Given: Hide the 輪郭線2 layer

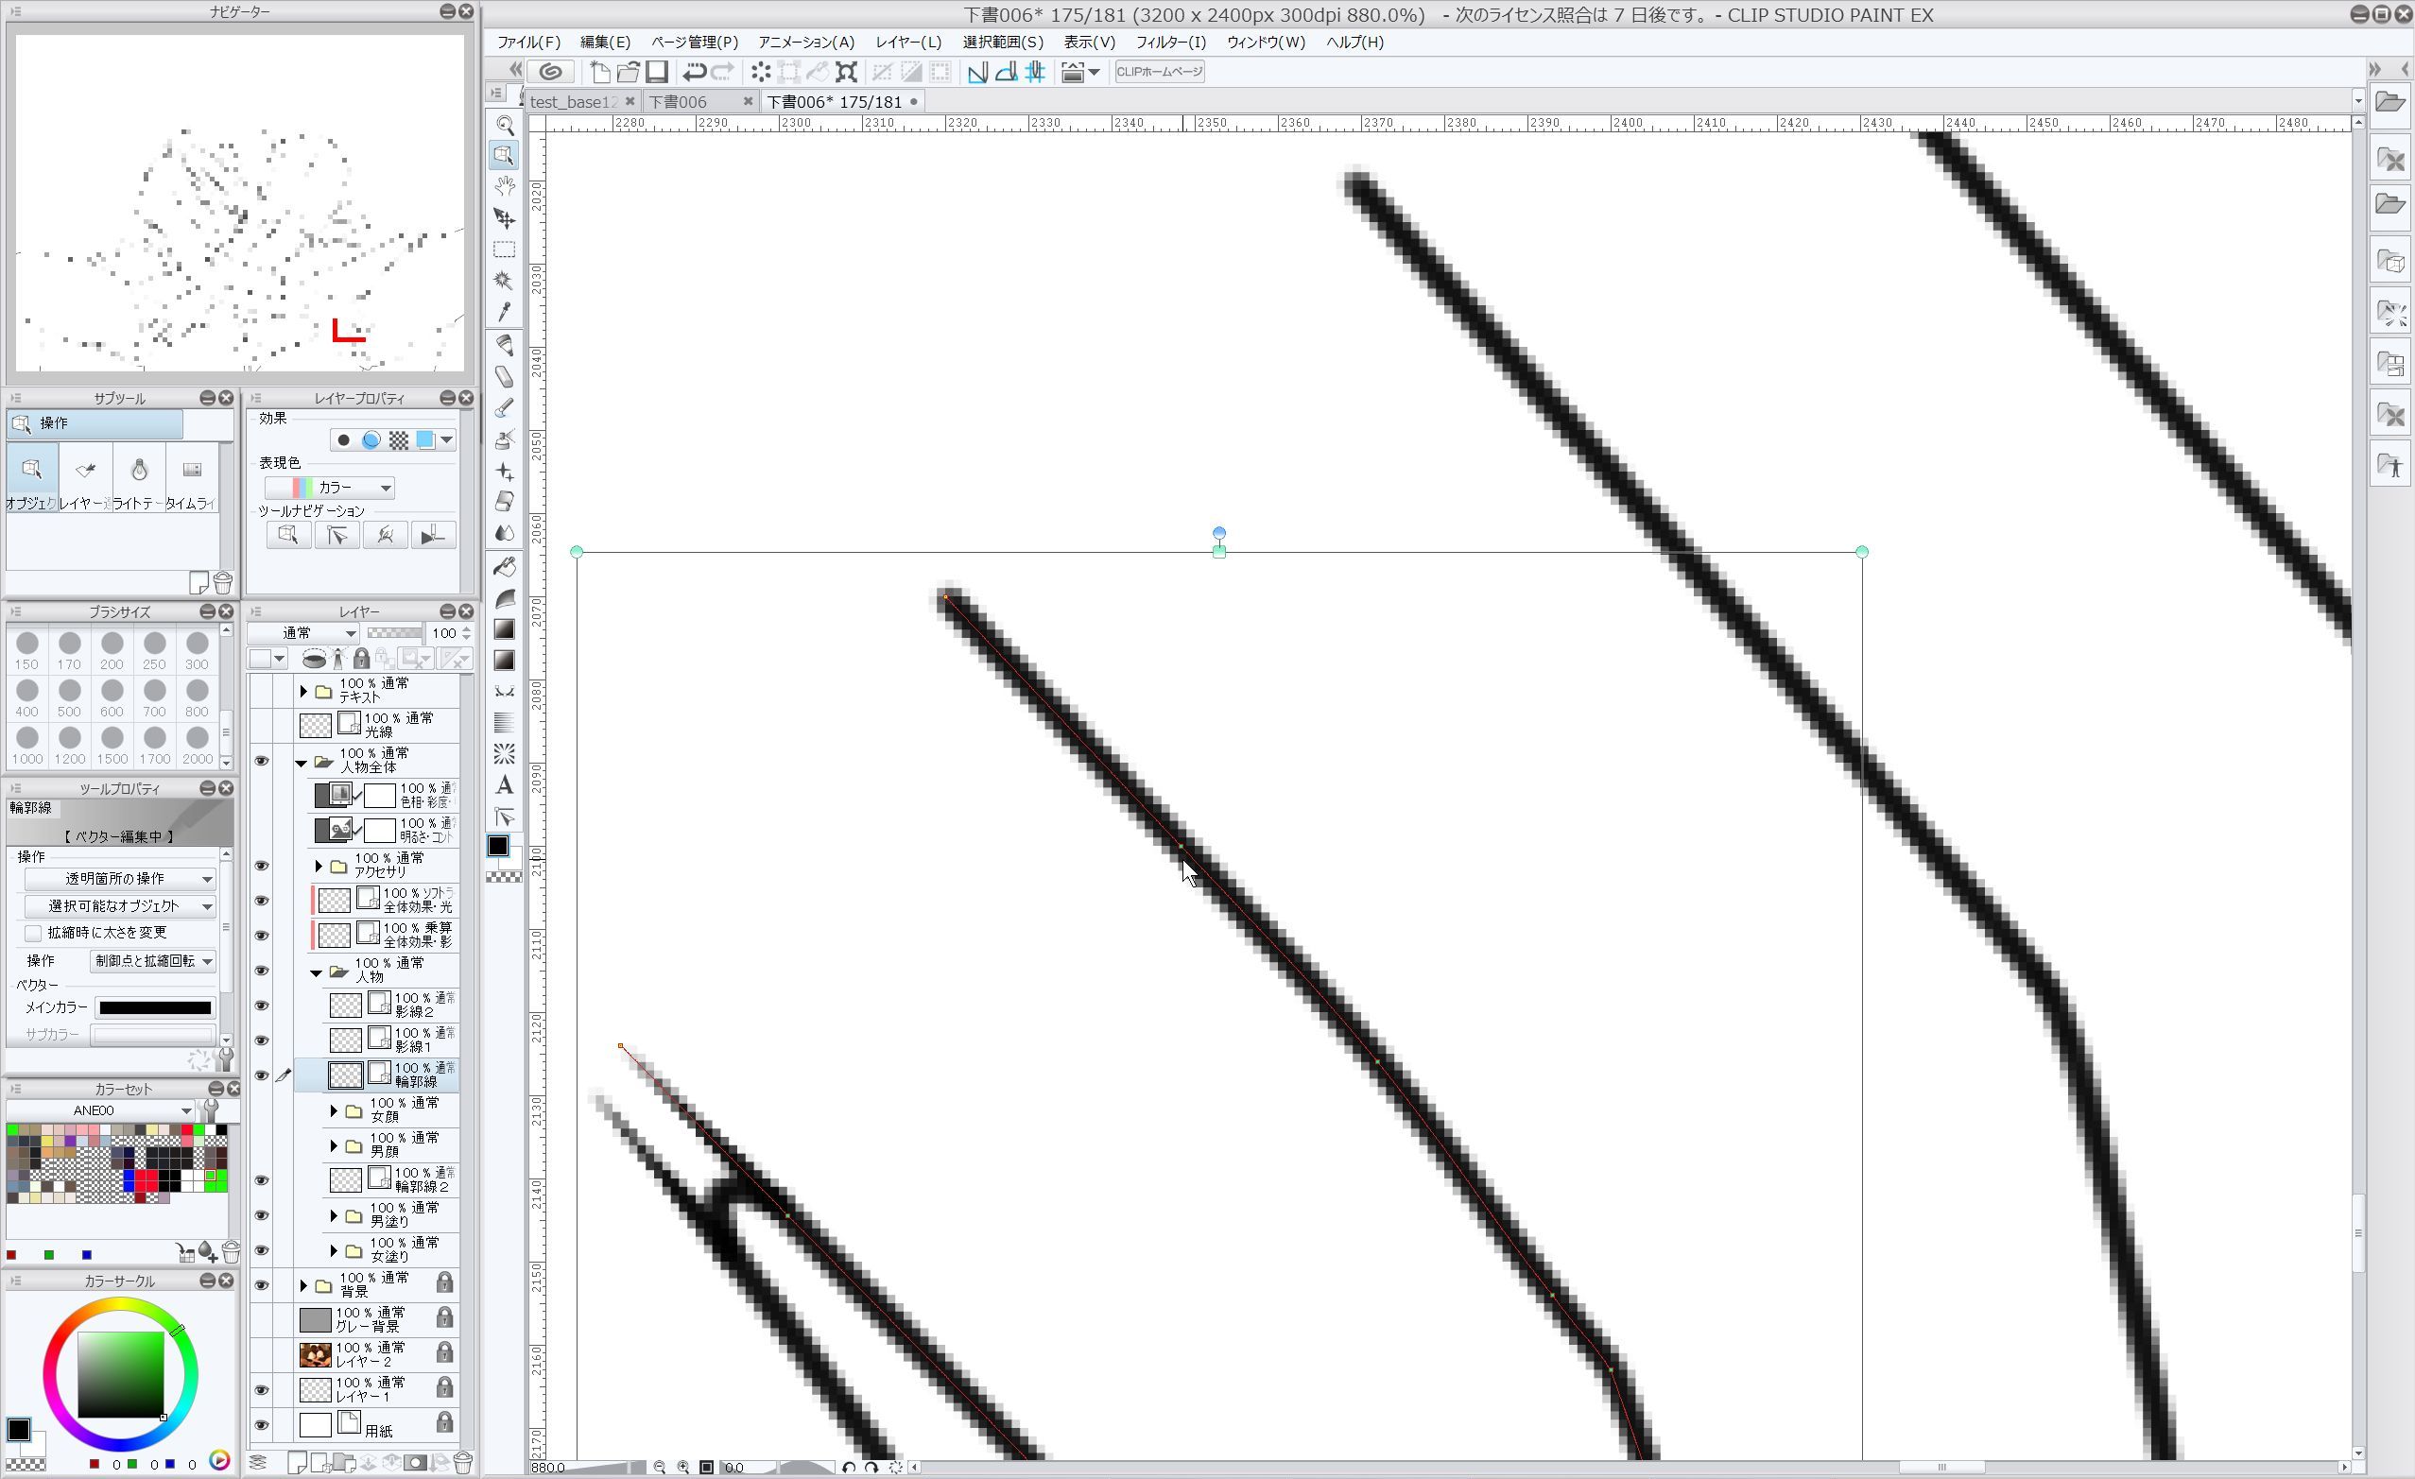Looking at the screenshot, I should 262,1180.
